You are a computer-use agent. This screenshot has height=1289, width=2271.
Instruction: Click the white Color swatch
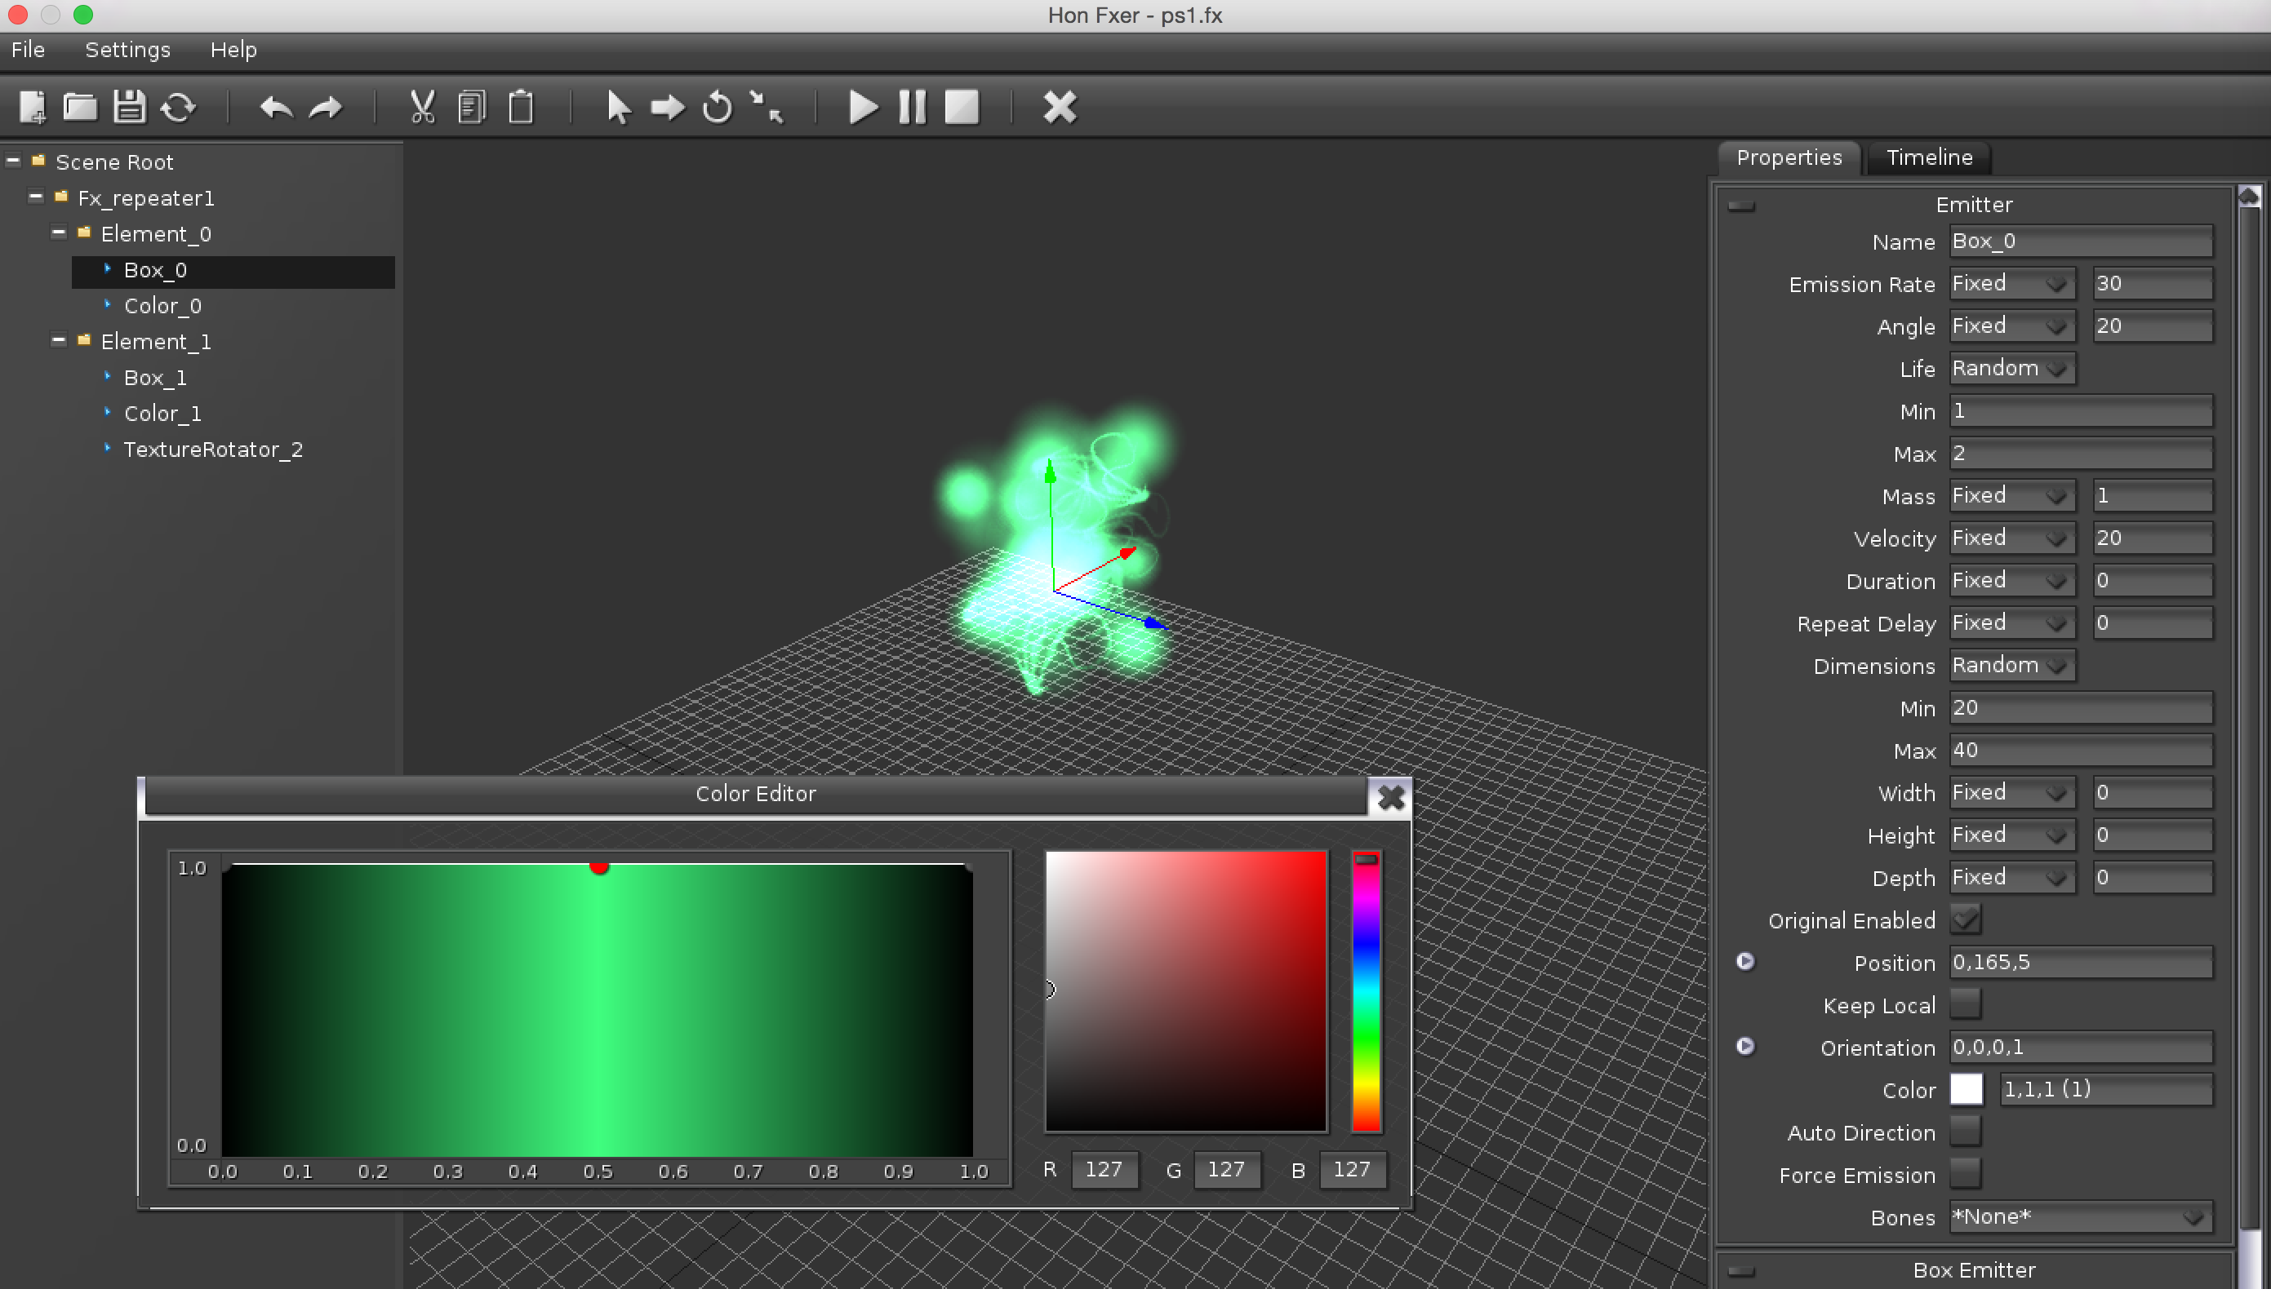(1966, 1089)
